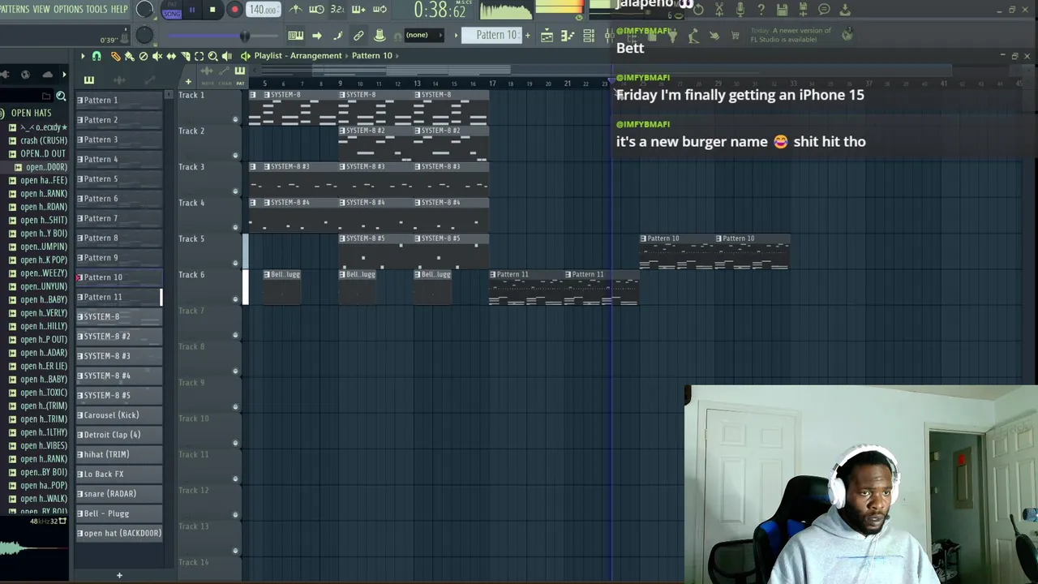Select Carousel (Kick) in picker list
This screenshot has width=1038, height=584.
tap(118, 415)
